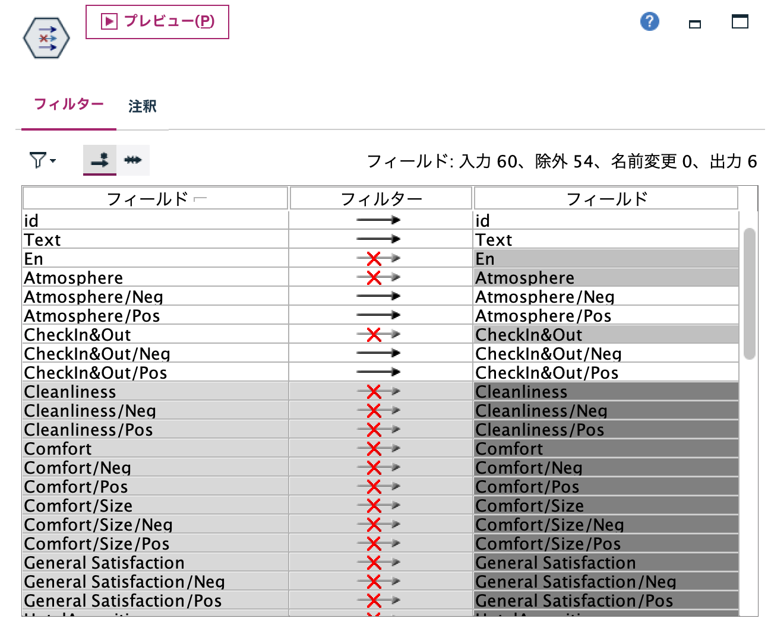Select the filter-all double arrows toolbar icon
Image resolution: width=771 pixels, height=628 pixels.
[x=133, y=159]
